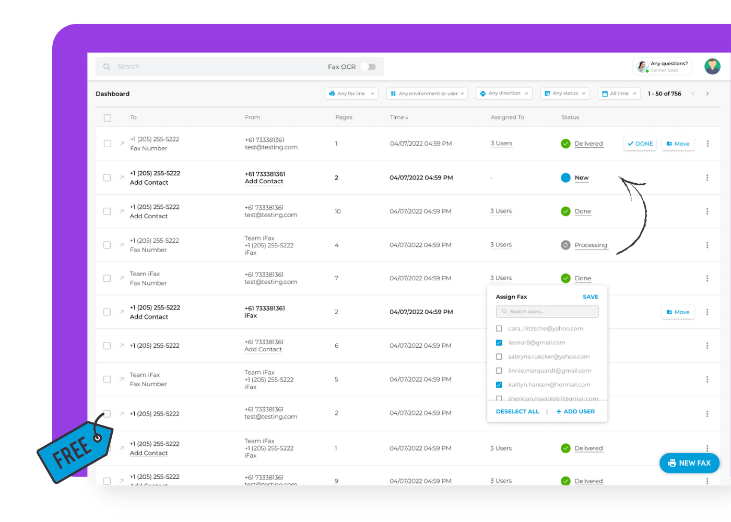Click the grey Processing status icon

click(565, 245)
